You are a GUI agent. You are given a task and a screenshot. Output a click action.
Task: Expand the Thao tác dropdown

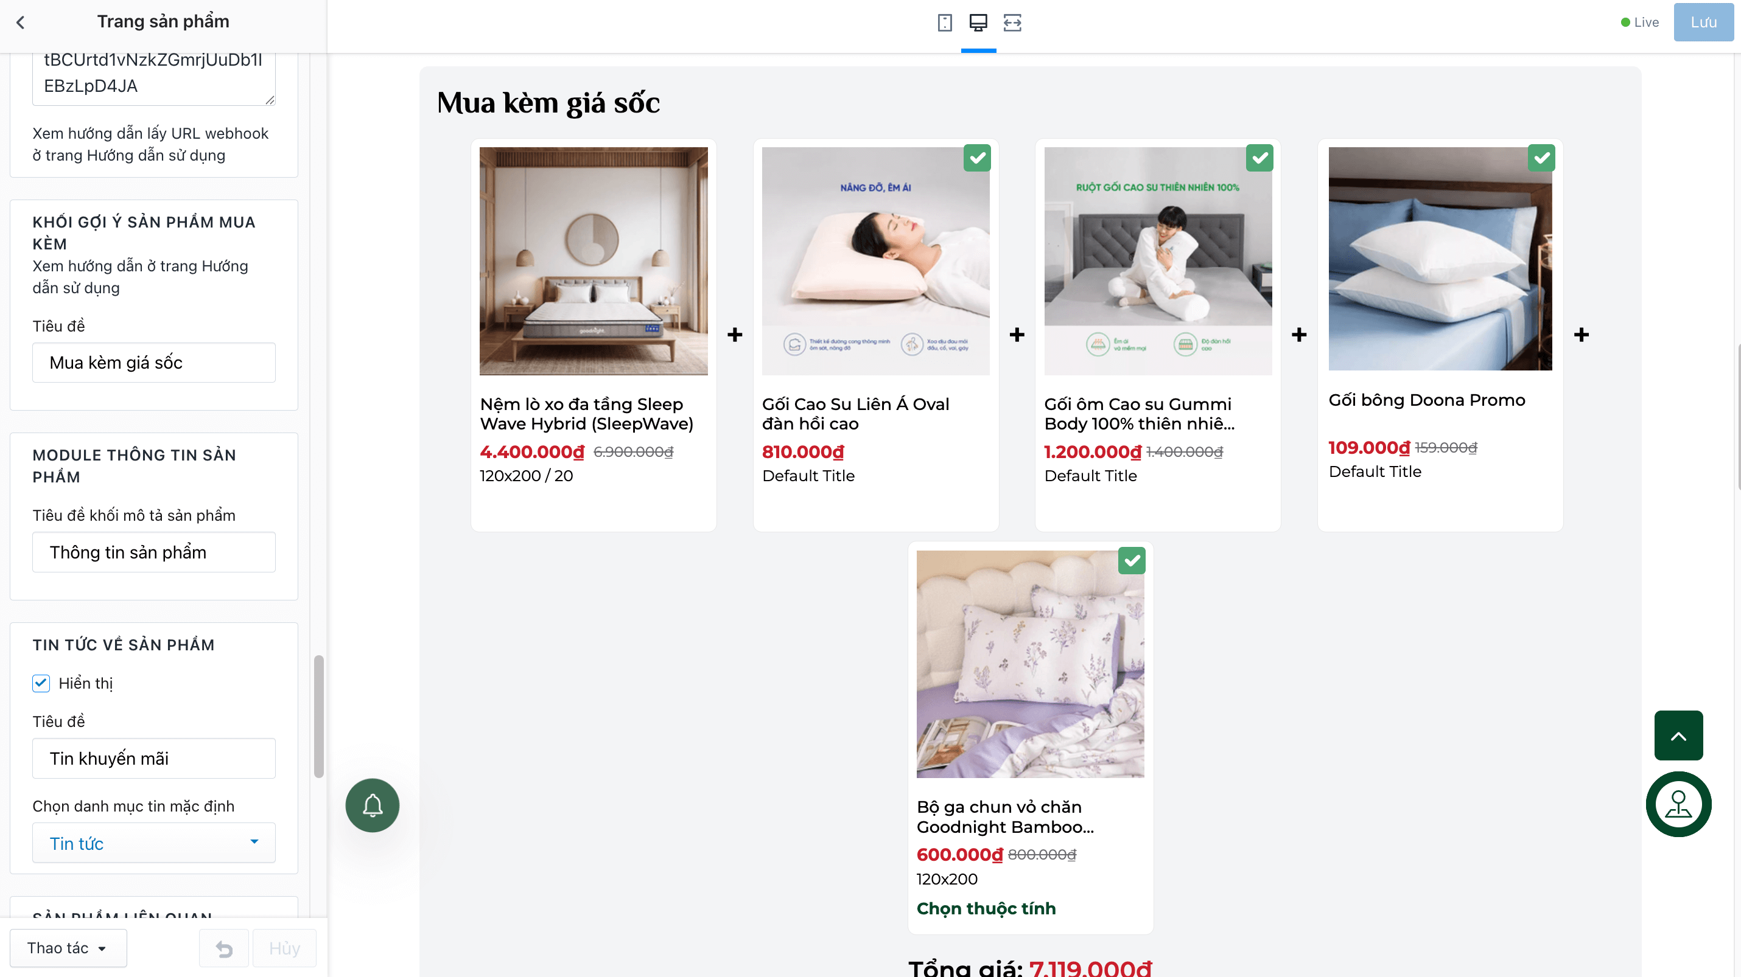tap(68, 948)
